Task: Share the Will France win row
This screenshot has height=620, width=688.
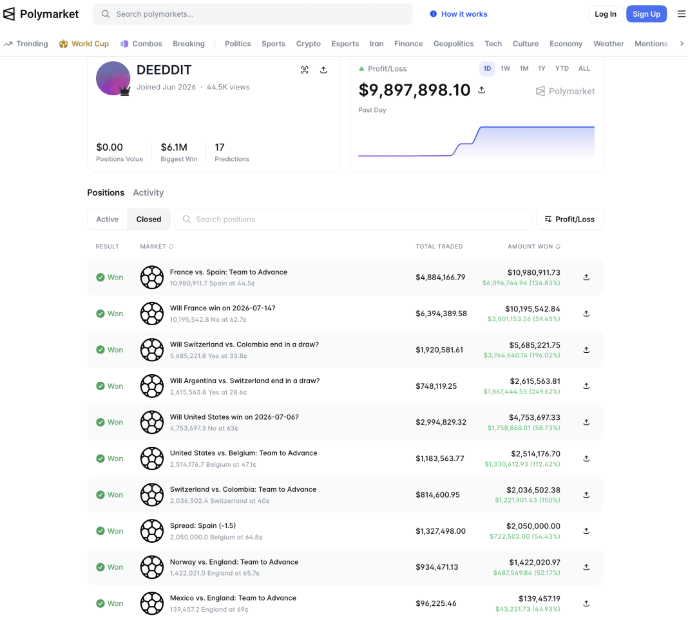Action: point(586,314)
